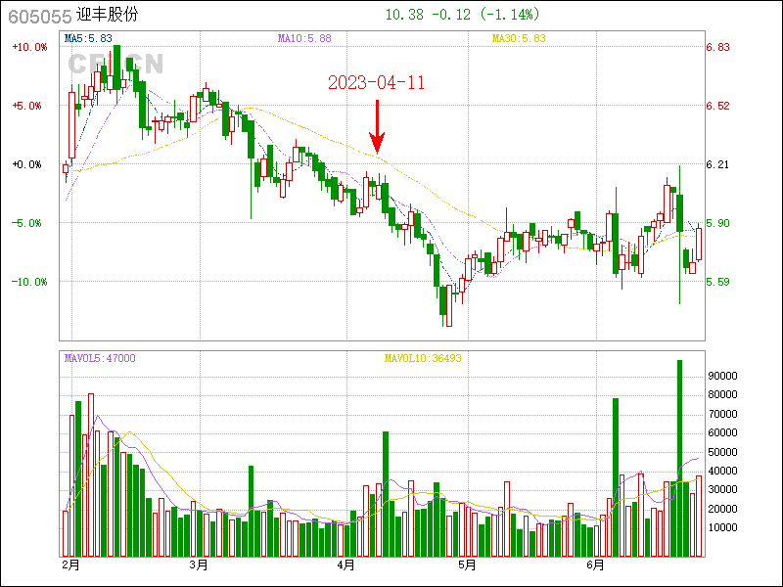The width and height of the screenshot is (783, 587).
Task: Click the +10.0% label on left axis
Action: pyautogui.click(x=29, y=47)
